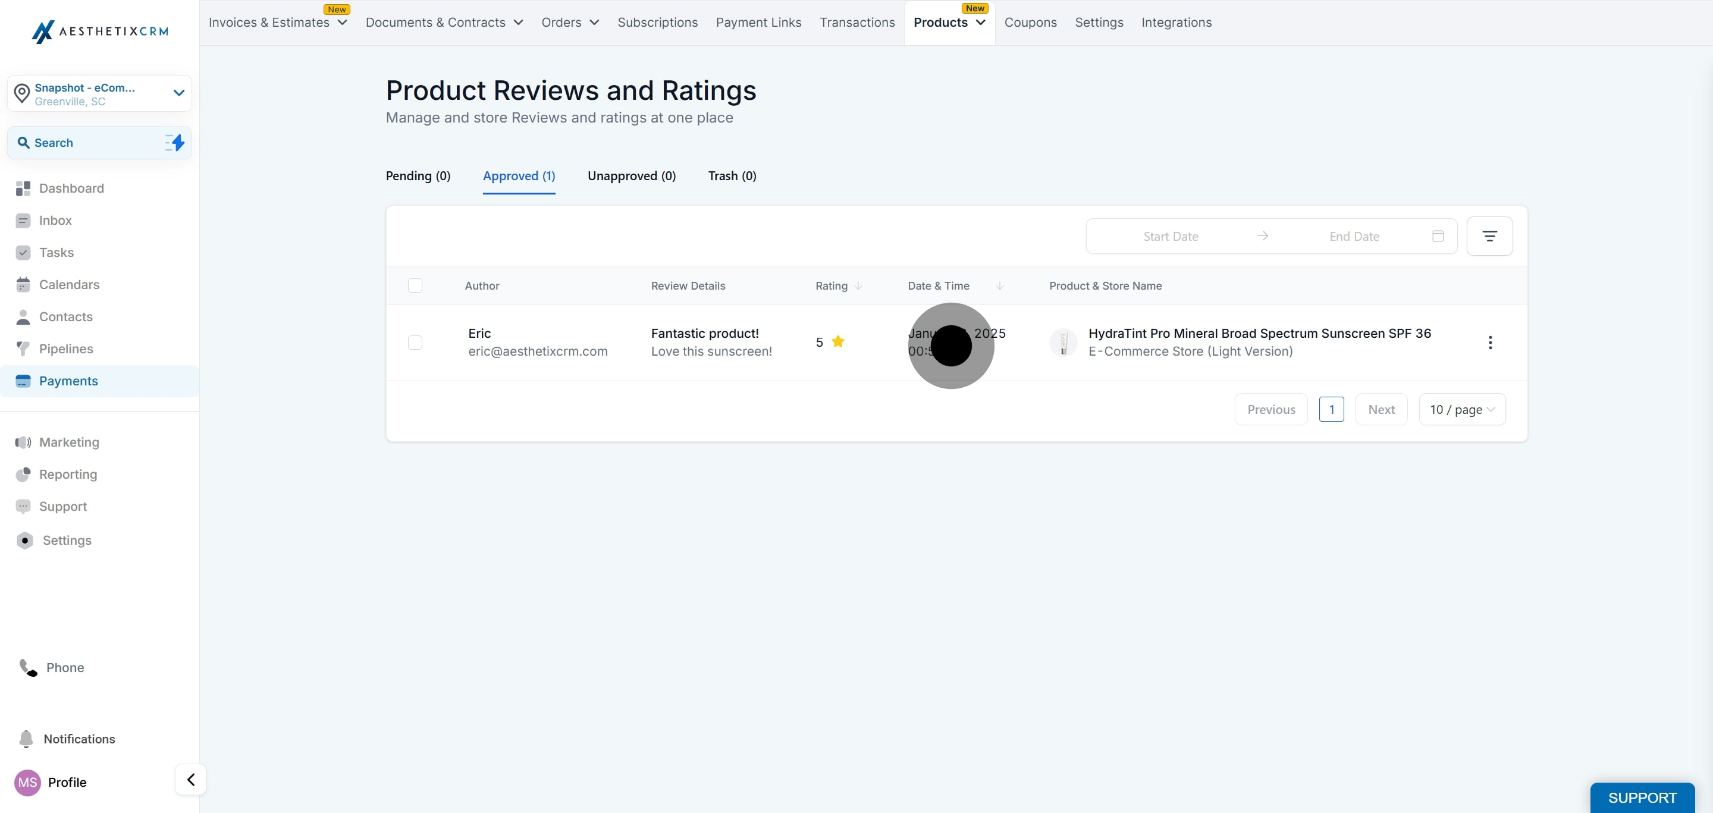Image resolution: width=1713 pixels, height=813 pixels.
Task: Sort reviews by Rating column arrow
Action: tap(858, 286)
